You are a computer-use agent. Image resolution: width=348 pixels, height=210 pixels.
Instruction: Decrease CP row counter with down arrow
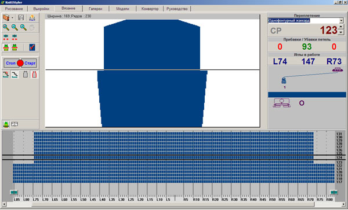pos(342,32)
